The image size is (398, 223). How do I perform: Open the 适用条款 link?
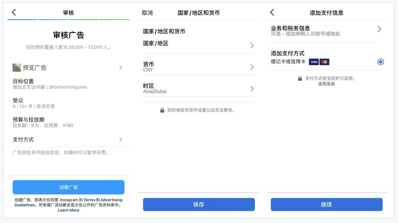[x=327, y=84]
